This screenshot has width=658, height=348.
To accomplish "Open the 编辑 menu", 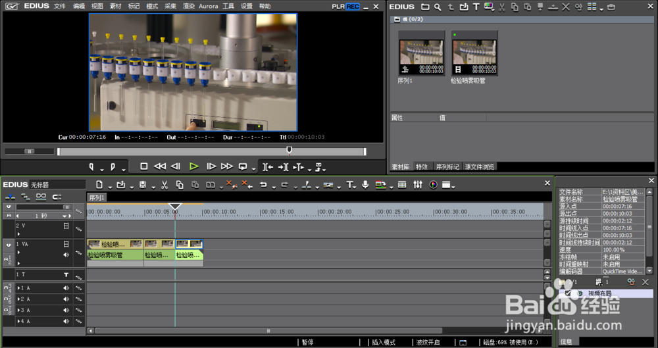I will tap(78, 7).
